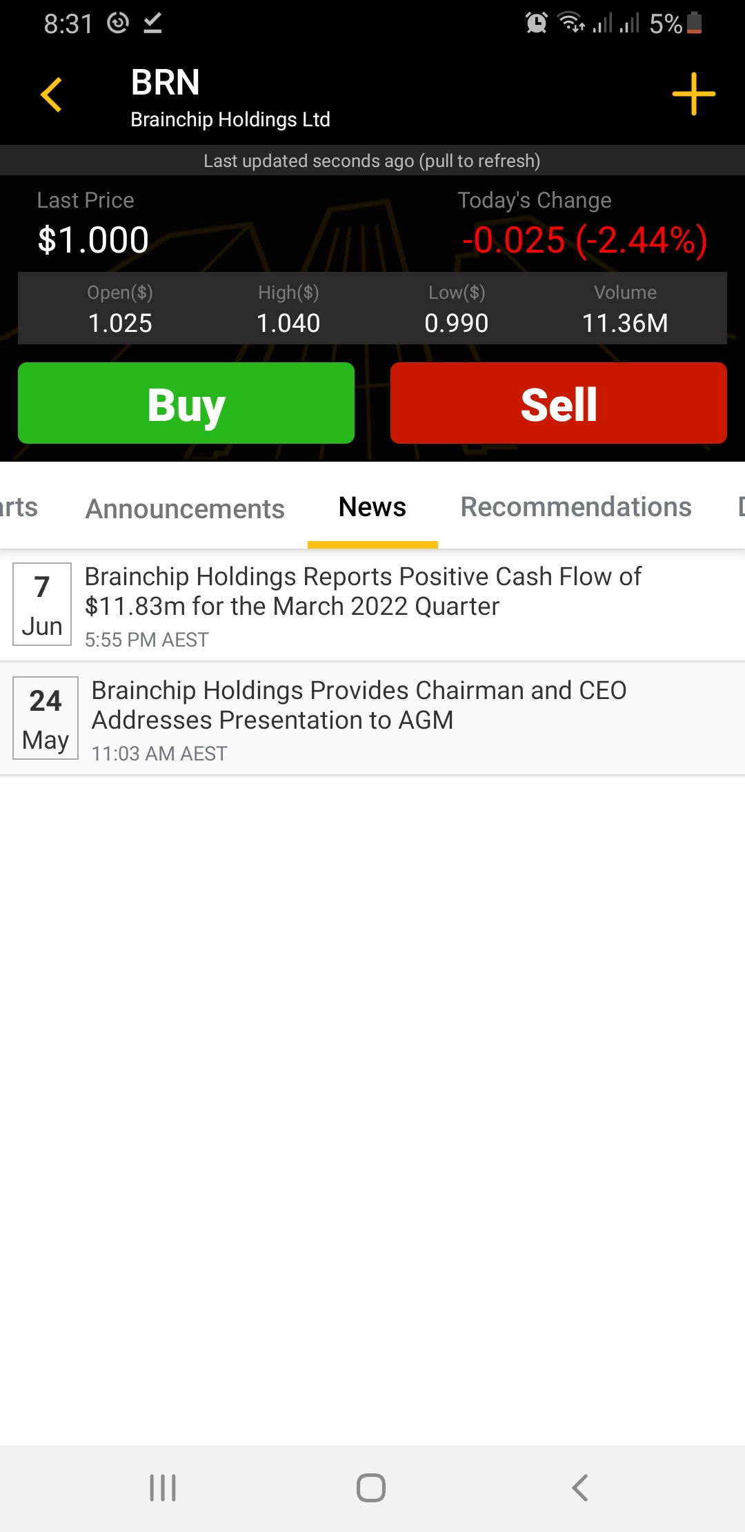
Task: Tap the Last updated refresh bar
Action: [x=372, y=161]
